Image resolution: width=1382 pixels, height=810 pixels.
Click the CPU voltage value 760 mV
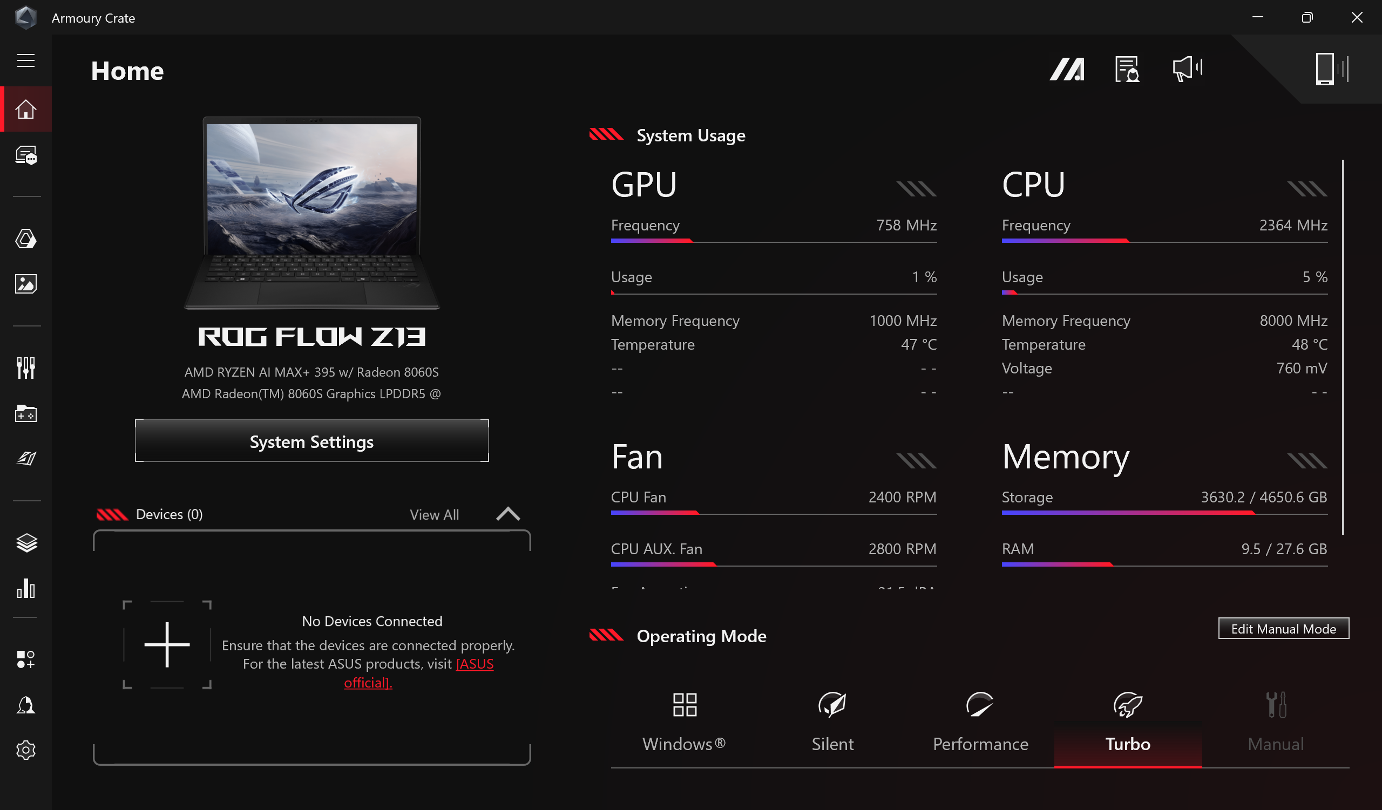pyautogui.click(x=1302, y=368)
